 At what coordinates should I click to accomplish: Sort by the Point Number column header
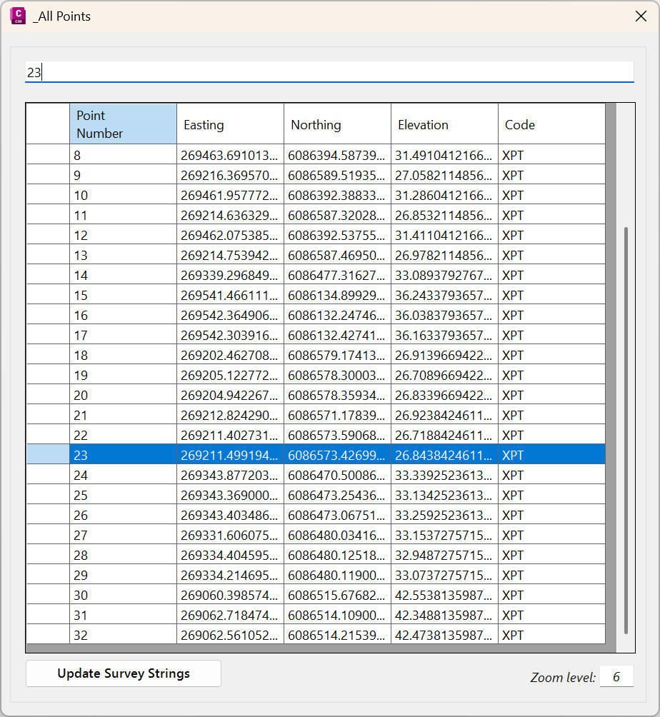[x=123, y=124]
